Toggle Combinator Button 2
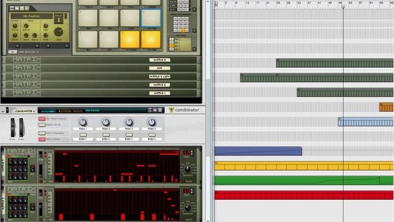This screenshot has width=394, height=222. [x=106, y=135]
